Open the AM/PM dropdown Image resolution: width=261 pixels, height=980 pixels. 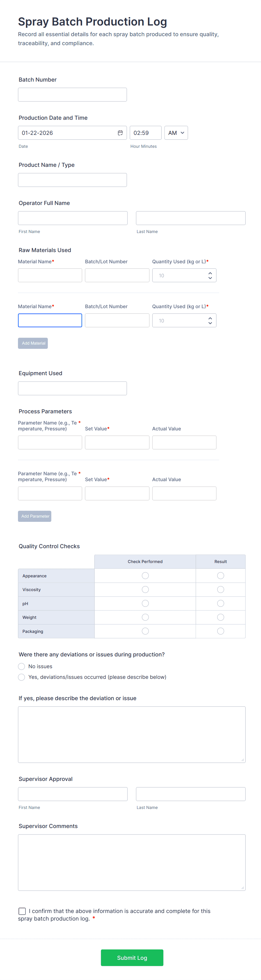(176, 133)
